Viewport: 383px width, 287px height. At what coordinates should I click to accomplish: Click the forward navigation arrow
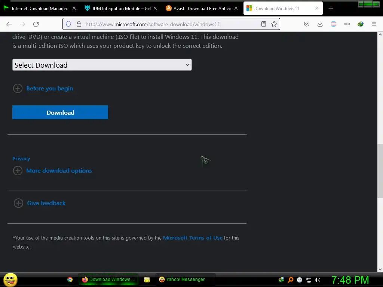[22, 24]
